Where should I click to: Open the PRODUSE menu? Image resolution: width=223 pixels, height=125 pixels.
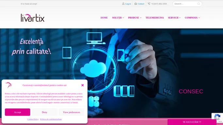134,18
